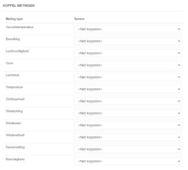Click the chevron arrow in Gevoelstemperatuur row

click(x=179, y=29)
